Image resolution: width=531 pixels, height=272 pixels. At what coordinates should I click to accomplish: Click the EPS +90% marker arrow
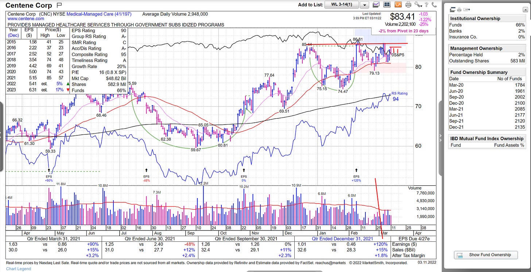(x=49, y=170)
